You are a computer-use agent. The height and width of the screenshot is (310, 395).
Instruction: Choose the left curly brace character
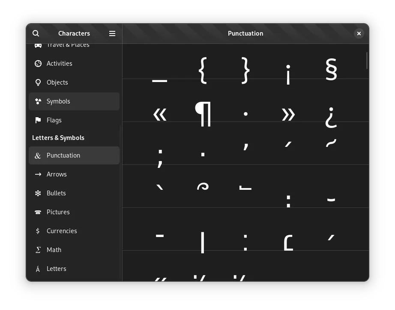coord(203,70)
